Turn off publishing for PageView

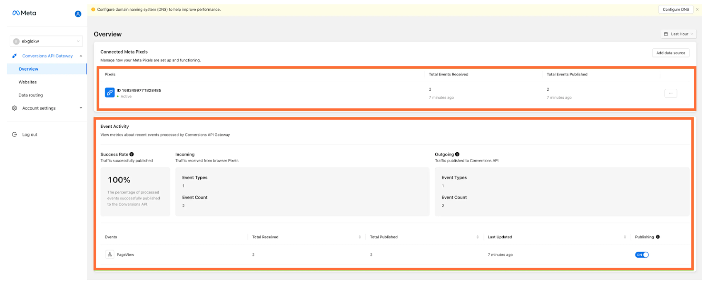click(642, 255)
